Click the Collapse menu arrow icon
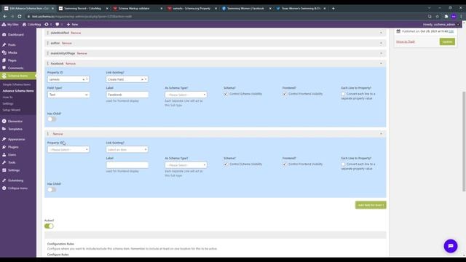466x262 pixels. [4, 188]
